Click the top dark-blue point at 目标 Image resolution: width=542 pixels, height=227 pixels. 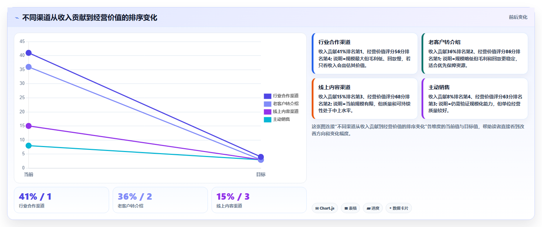coord(261,157)
